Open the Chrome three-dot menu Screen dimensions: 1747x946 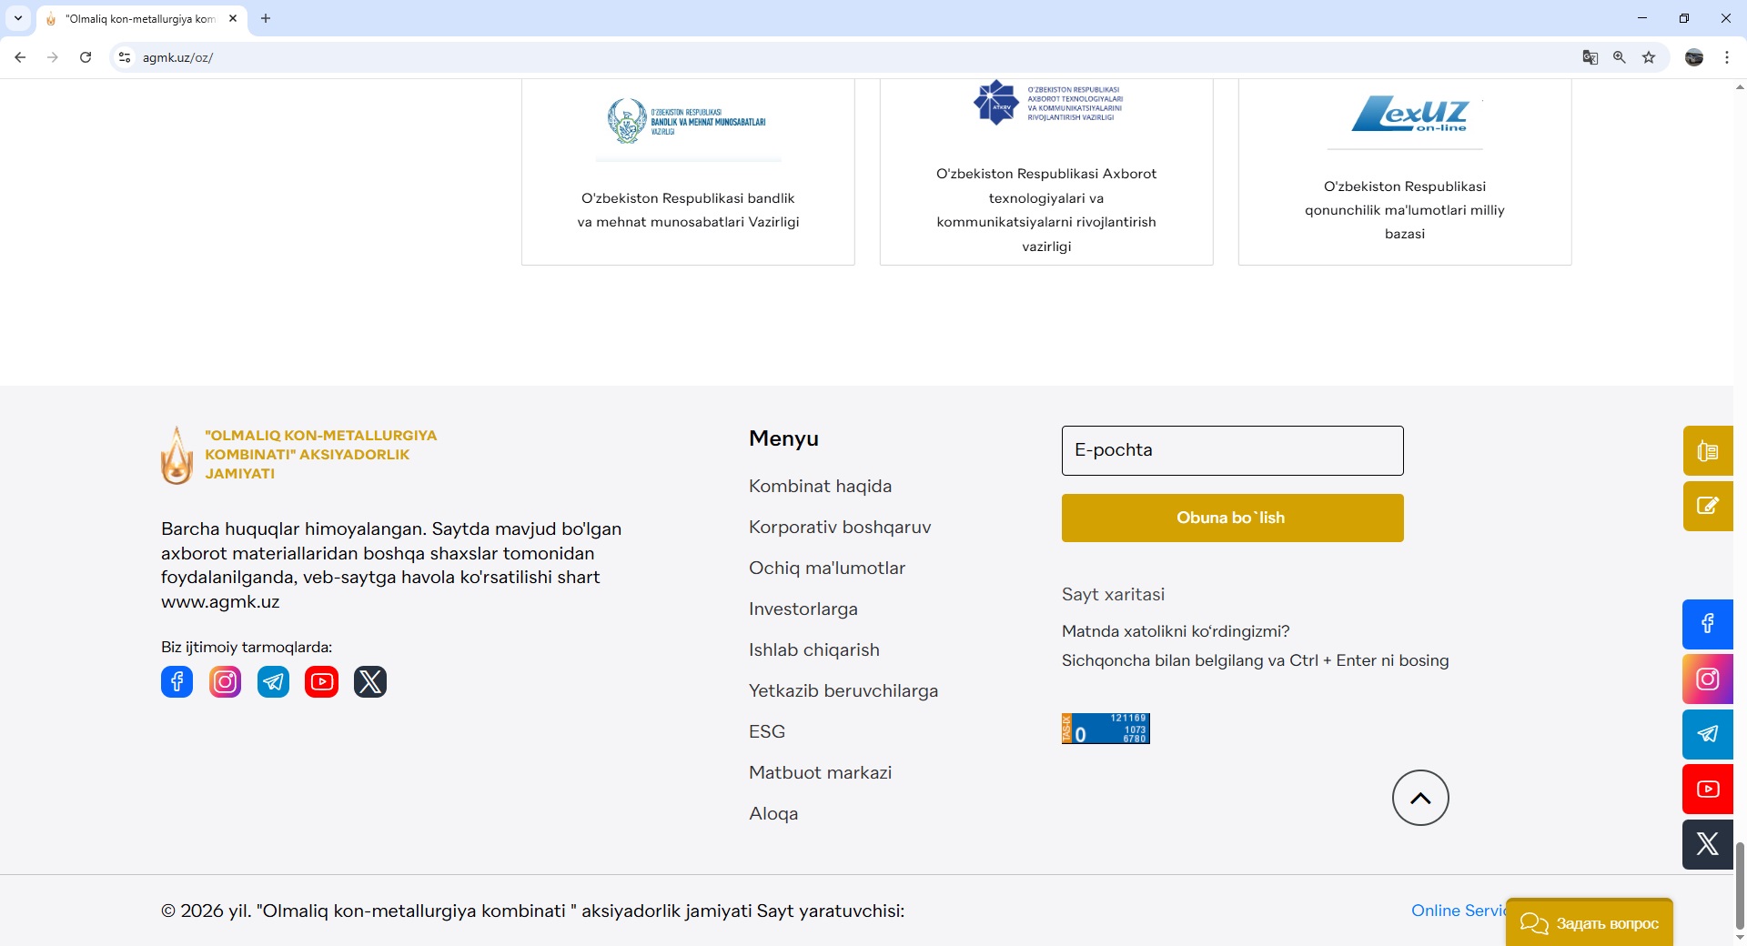coord(1726,57)
